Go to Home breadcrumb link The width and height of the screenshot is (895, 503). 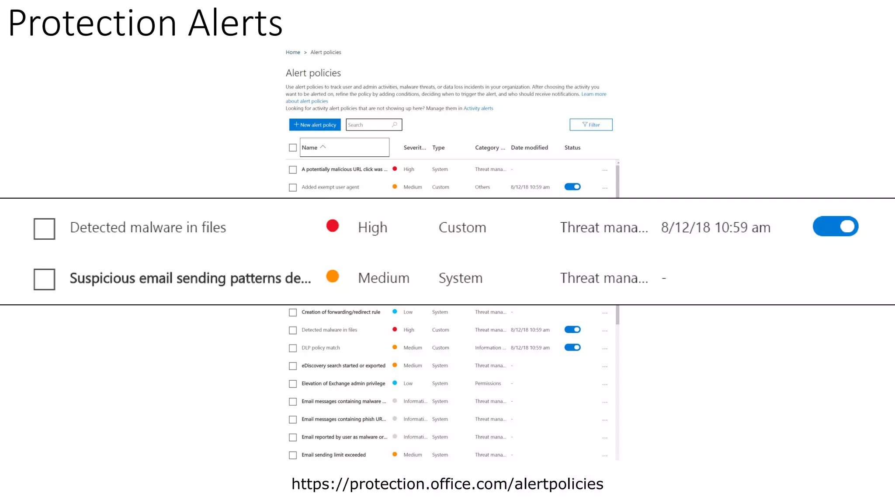click(x=293, y=52)
